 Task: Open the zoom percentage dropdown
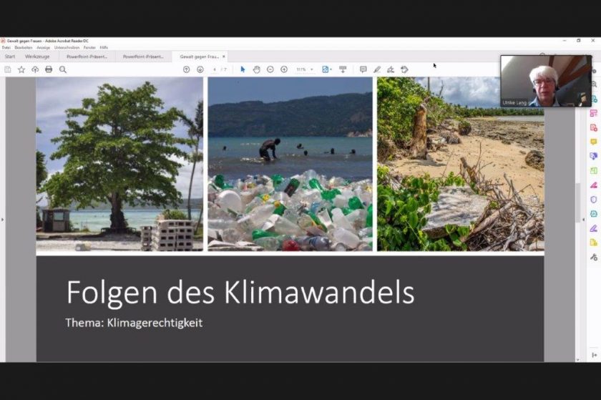point(305,69)
